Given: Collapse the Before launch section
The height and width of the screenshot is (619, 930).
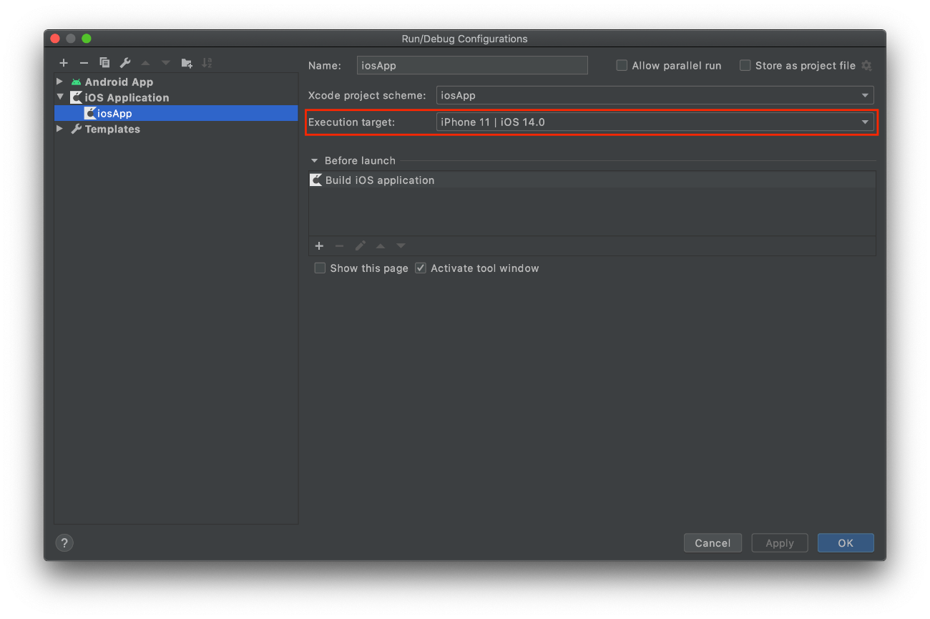Looking at the screenshot, I should pos(314,161).
